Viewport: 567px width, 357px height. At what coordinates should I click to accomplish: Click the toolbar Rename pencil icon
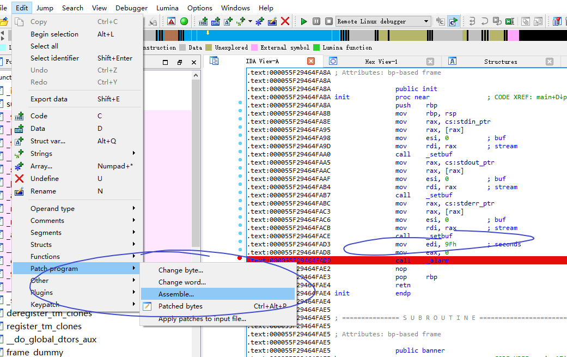click(x=272, y=21)
